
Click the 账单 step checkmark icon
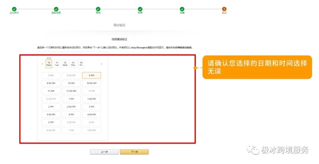(140, 9)
